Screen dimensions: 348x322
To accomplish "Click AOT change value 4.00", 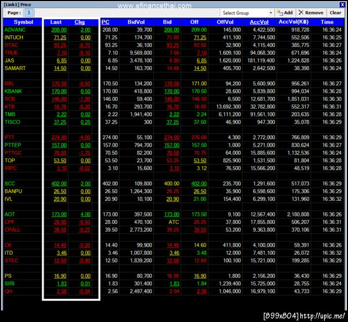I will pos(85,215).
